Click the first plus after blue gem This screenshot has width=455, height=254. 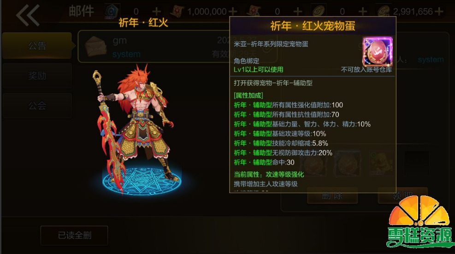[x=157, y=12]
